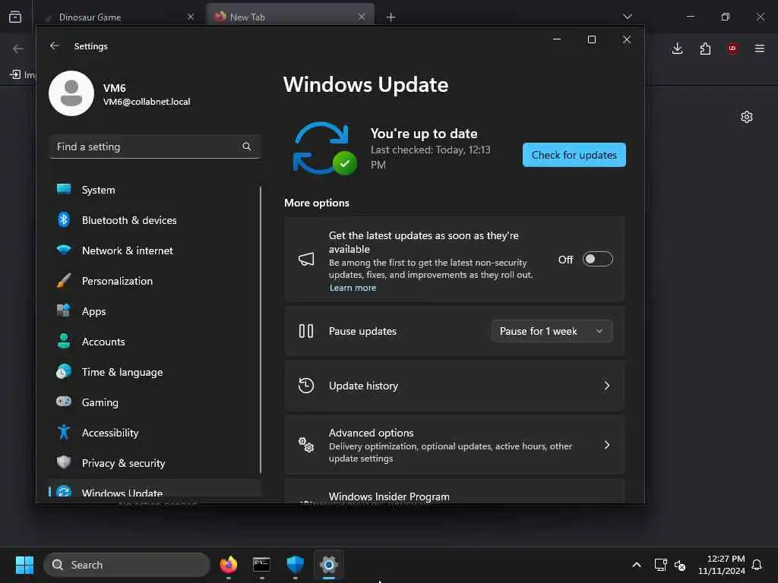
Task: Click muted volume tray icon
Action: point(680,565)
